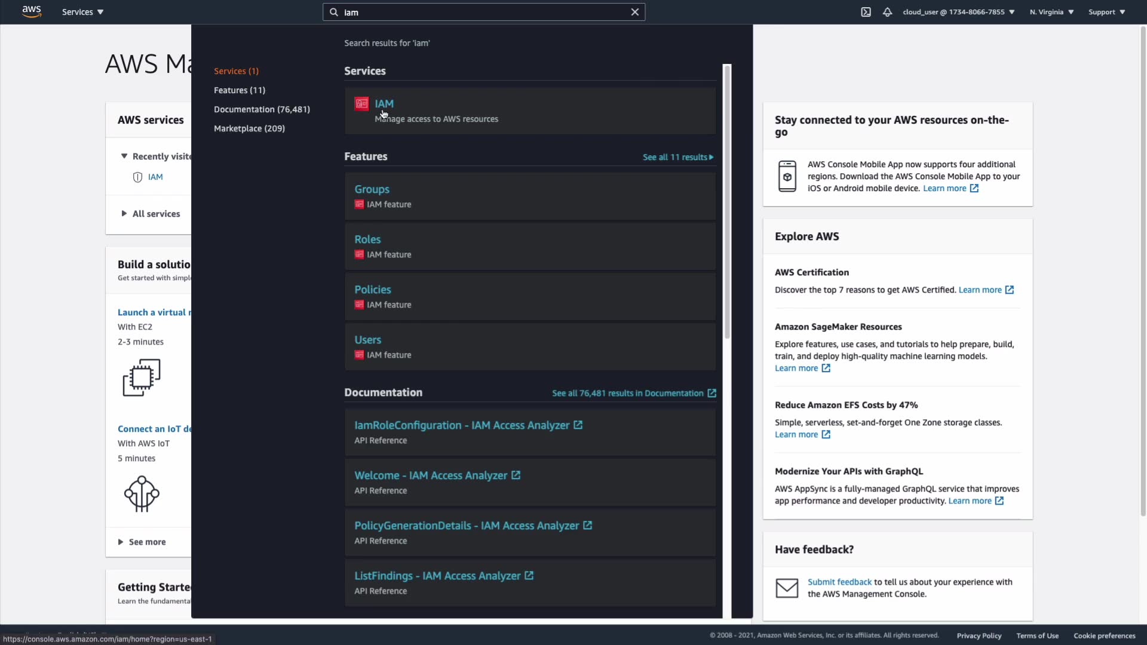Click the EC2 virtual machine chip icon

tap(142, 377)
